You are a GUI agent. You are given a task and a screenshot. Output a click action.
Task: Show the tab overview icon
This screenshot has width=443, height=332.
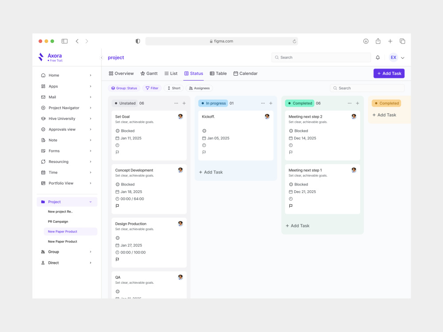point(402,41)
